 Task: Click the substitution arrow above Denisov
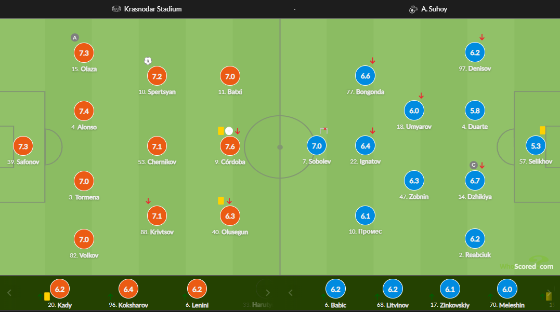point(482,37)
